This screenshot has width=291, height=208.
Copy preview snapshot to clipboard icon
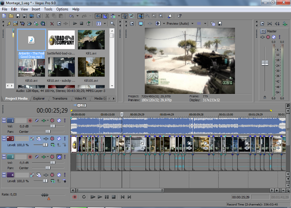(x=213, y=24)
